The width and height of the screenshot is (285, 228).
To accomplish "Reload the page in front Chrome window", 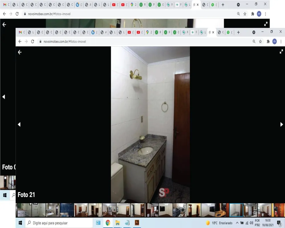I will [32, 42].
